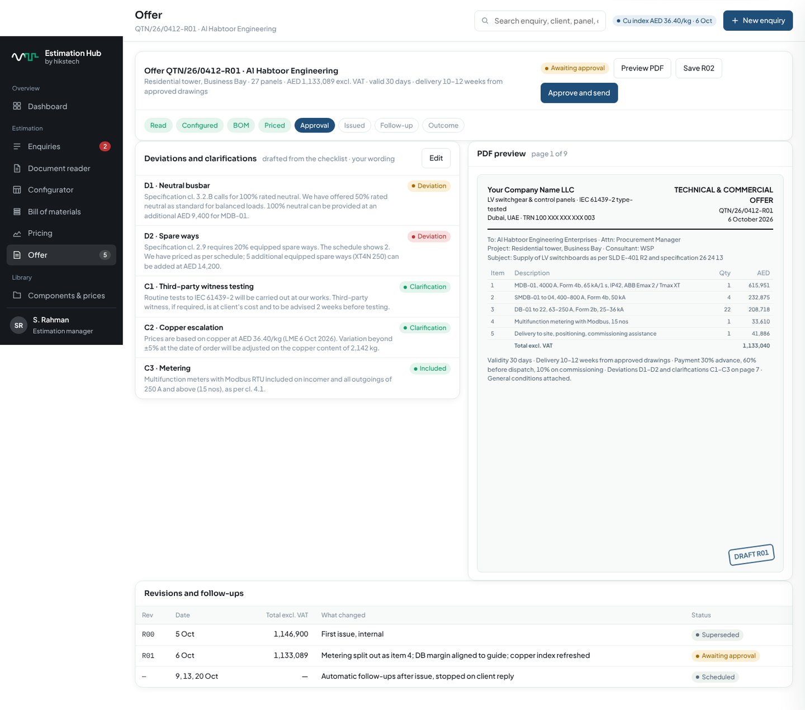Click the Cu index AED 36.40/kg chip
The height and width of the screenshot is (710, 805).
click(665, 21)
